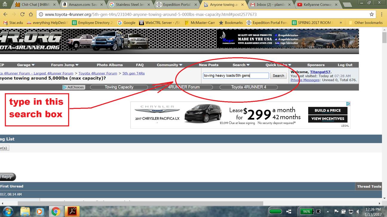
Task: Expand the Community menu
Action: [169, 65]
